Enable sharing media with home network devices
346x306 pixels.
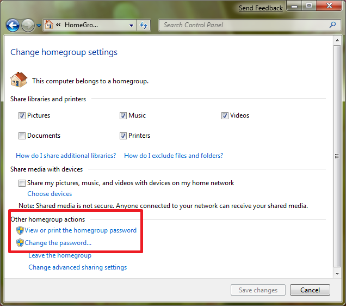pyautogui.click(x=22, y=183)
